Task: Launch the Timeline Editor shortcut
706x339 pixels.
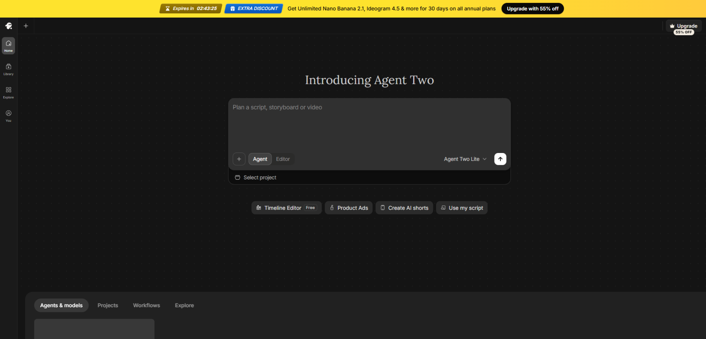Action: tap(287, 208)
